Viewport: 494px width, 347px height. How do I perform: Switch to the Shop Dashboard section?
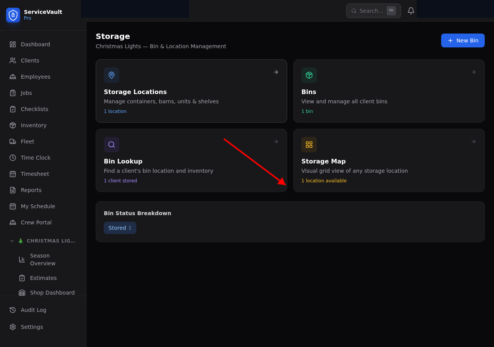click(52, 293)
